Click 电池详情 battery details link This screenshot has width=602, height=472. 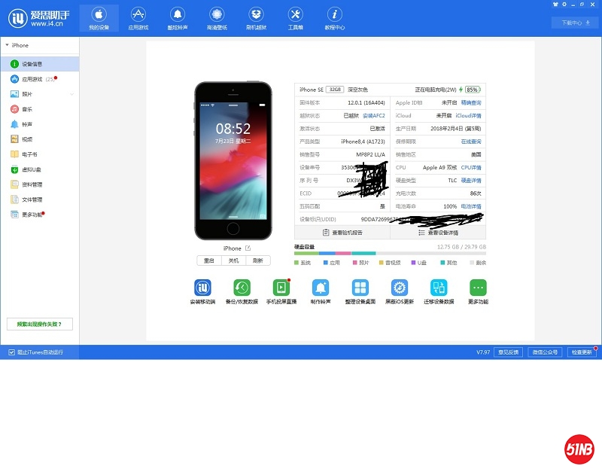[471, 206]
